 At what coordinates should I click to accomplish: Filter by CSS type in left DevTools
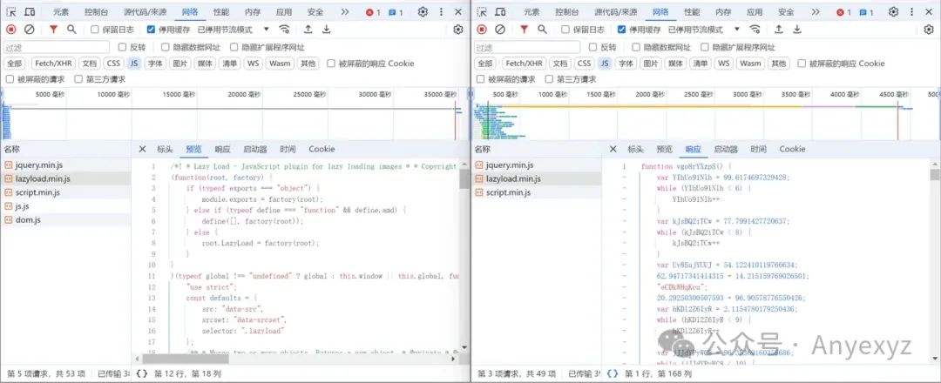pos(113,64)
